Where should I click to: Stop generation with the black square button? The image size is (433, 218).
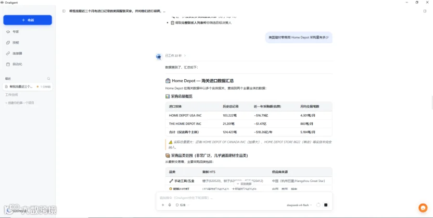coord(326,205)
